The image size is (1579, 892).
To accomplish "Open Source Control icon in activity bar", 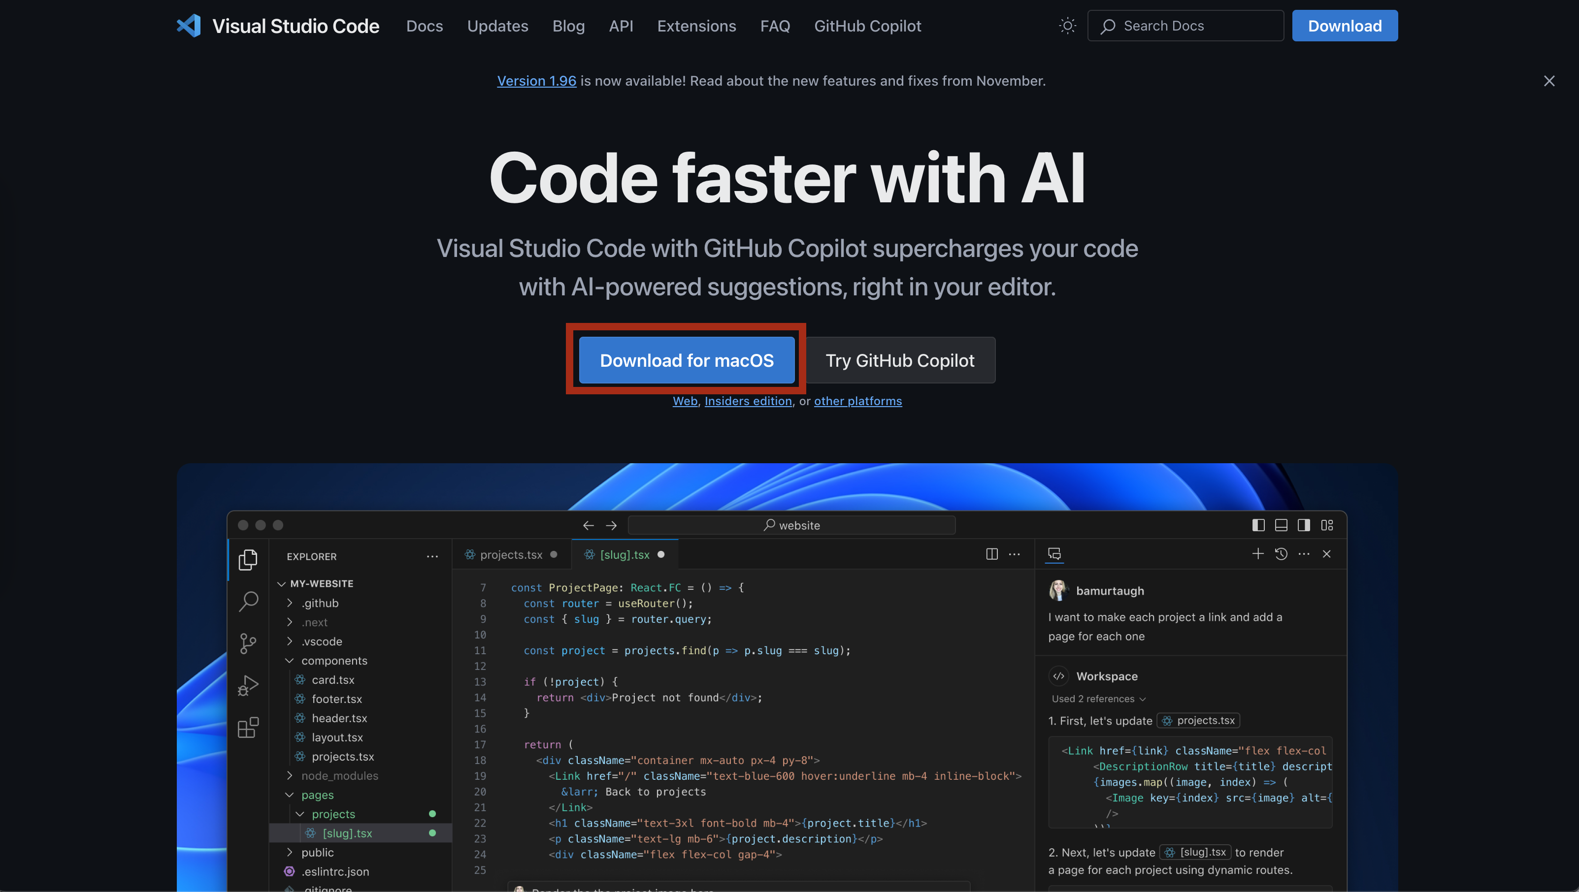I will [x=248, y=643].
